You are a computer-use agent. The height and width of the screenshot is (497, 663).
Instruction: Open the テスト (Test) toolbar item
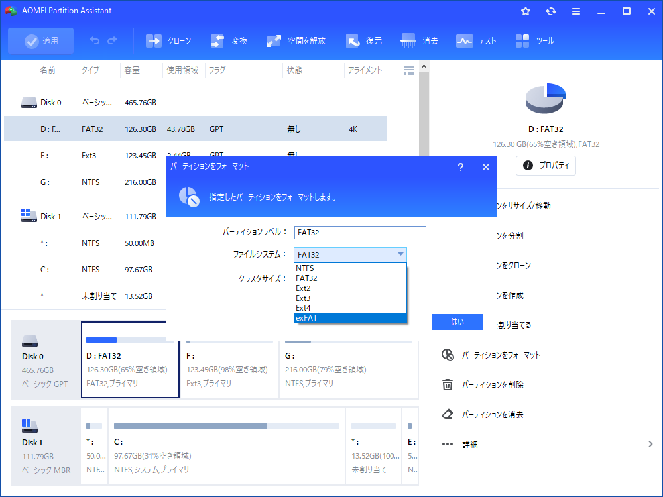click(x=476, y=41)
